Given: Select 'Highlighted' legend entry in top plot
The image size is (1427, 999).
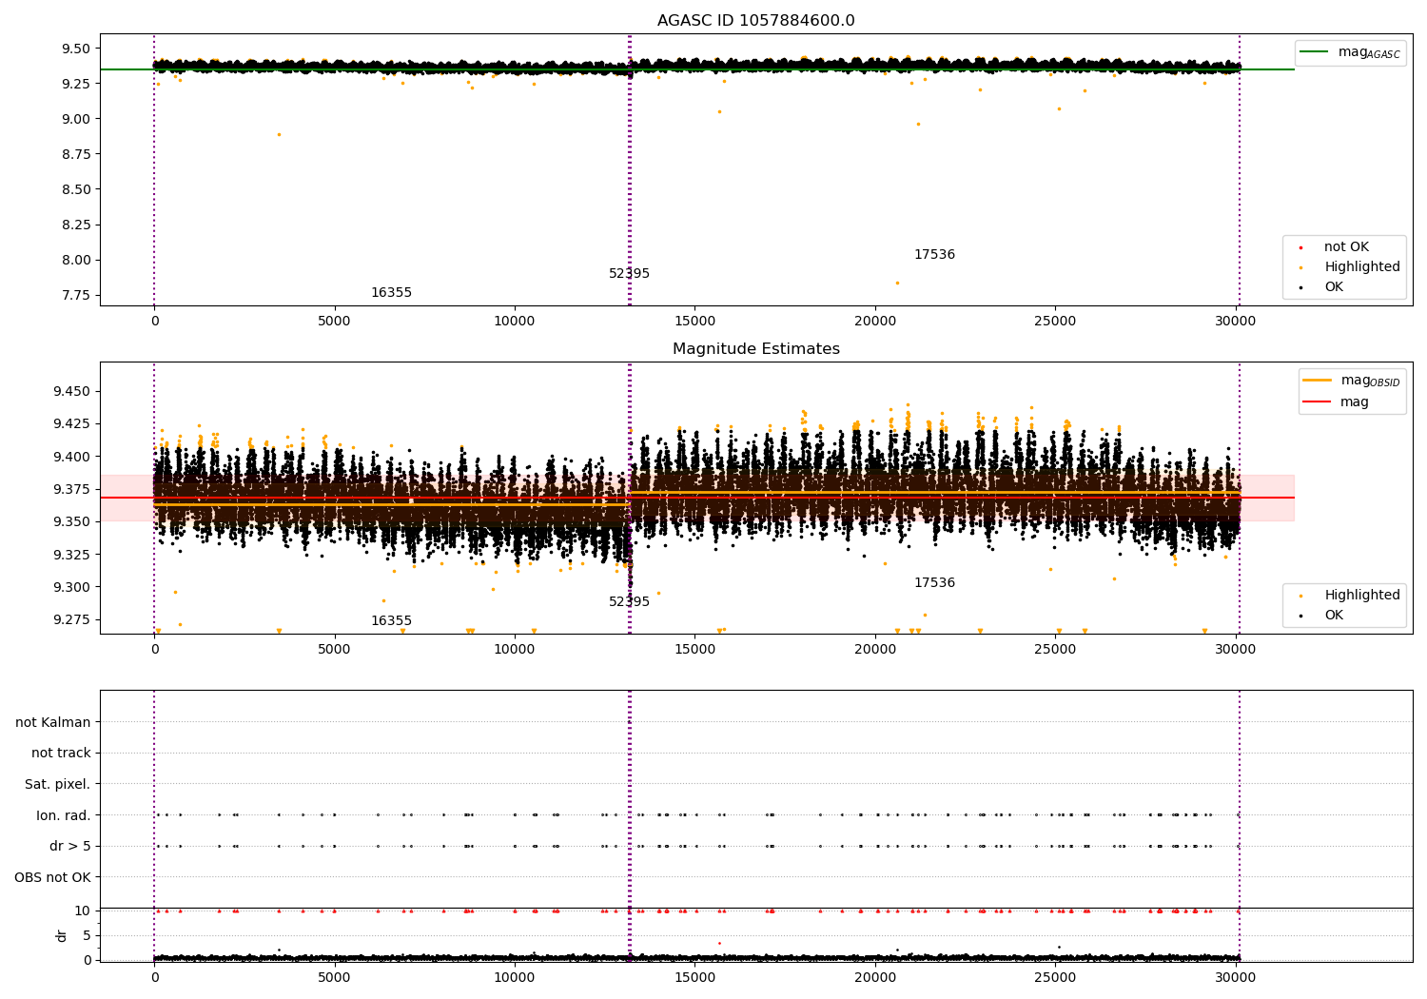Looking at the screenshot, I should click(x=1361, y=267).
